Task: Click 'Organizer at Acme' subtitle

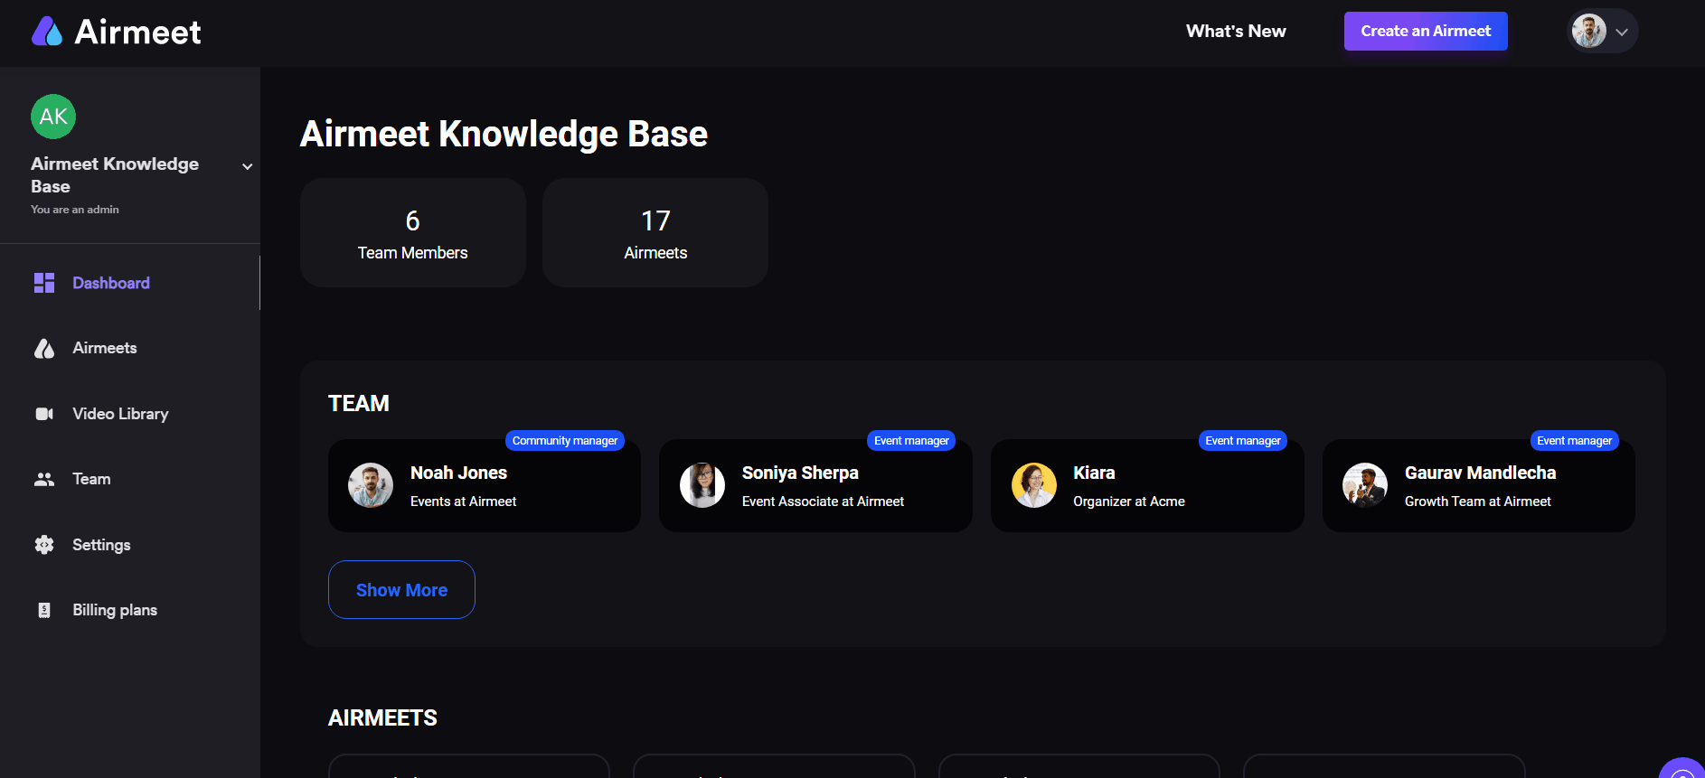Action: tap(1129, 501)
